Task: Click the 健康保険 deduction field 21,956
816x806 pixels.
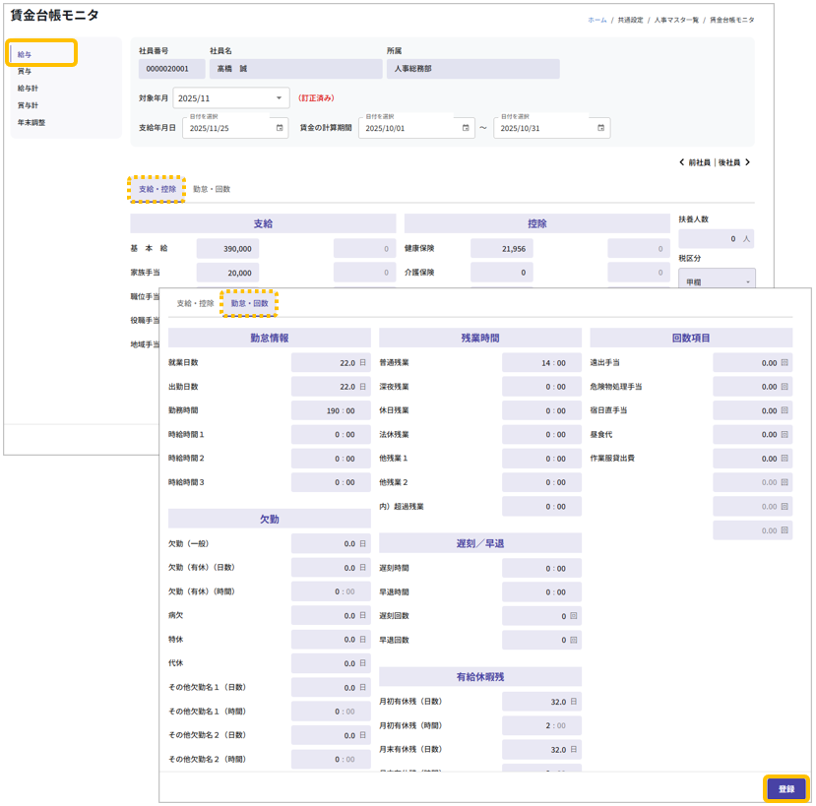Action: (501, 249)
